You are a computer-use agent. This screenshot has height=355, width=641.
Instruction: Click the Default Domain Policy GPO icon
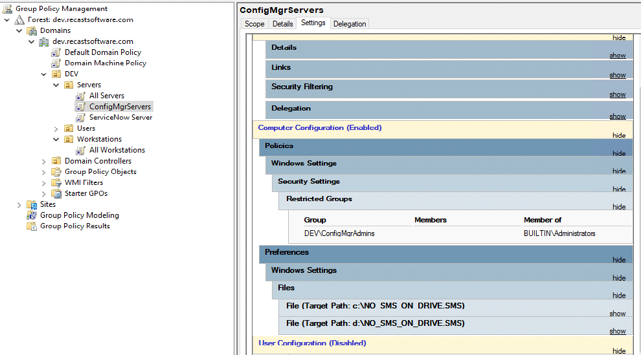click(x=56, y=52)
